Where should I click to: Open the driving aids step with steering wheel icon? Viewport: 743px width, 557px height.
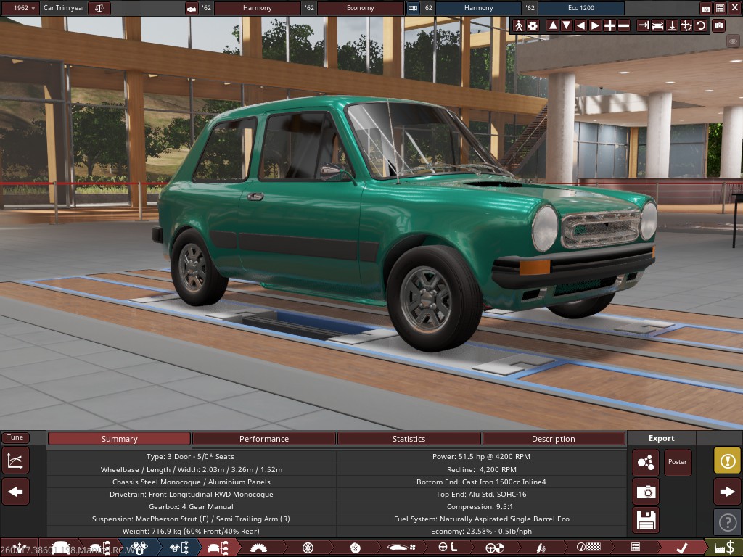point(495,548)
